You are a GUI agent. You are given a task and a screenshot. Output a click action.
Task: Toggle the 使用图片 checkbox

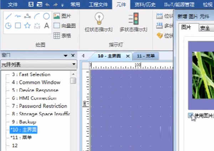191,115
